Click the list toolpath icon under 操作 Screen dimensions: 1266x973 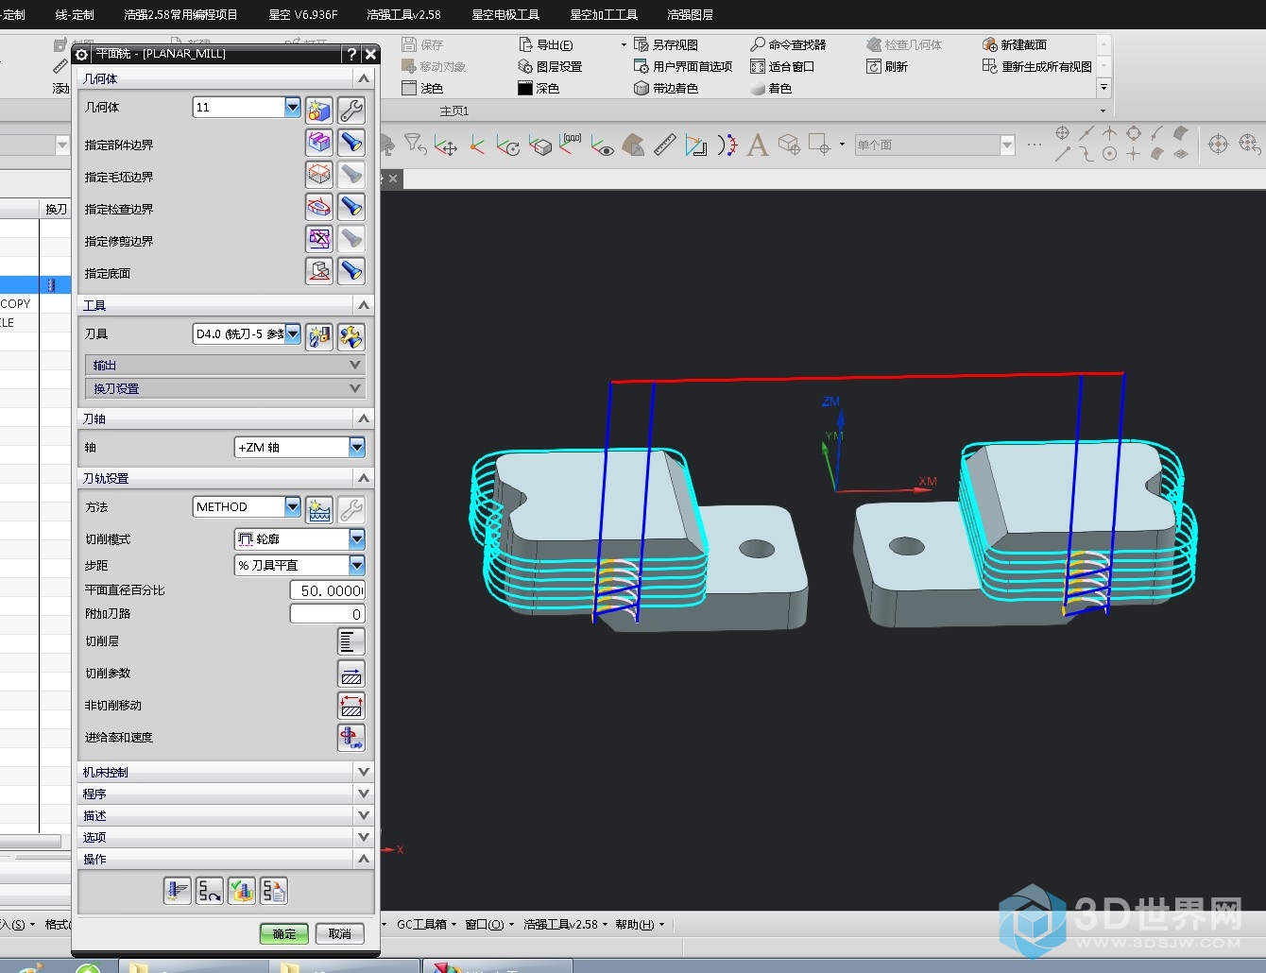tap(273, 890)
